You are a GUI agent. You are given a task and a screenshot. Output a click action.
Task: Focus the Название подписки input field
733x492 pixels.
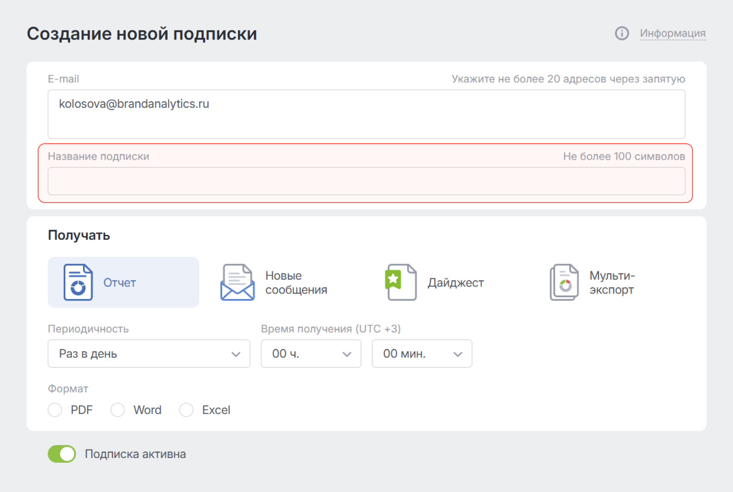(x=366, y=181)
